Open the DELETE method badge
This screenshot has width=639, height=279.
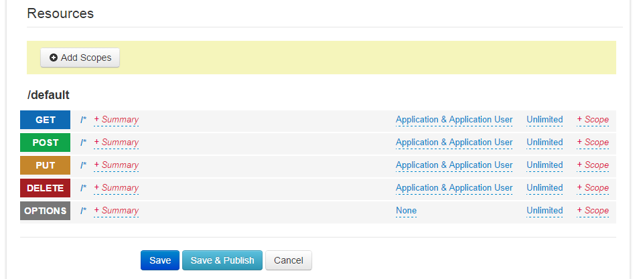coord(45,188)
